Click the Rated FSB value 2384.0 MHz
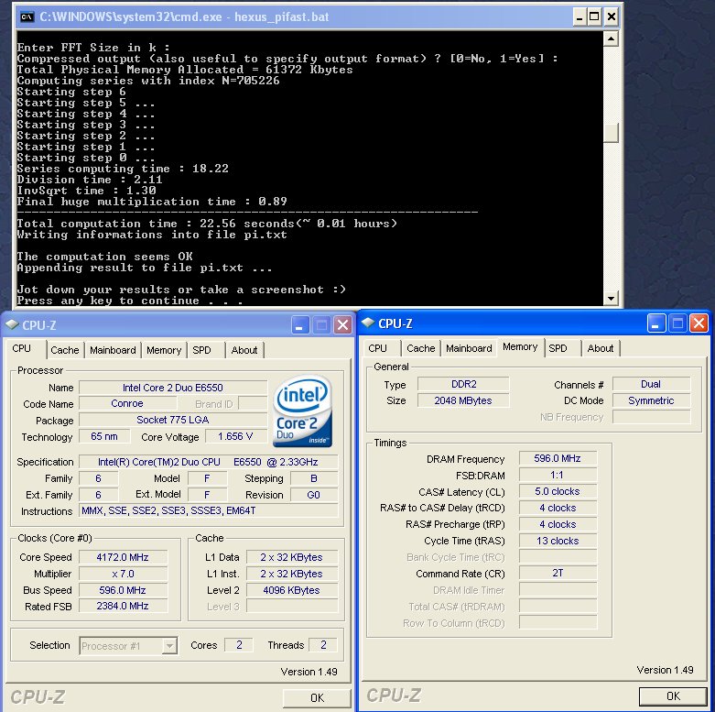715x712 pixels. point(123,606)
